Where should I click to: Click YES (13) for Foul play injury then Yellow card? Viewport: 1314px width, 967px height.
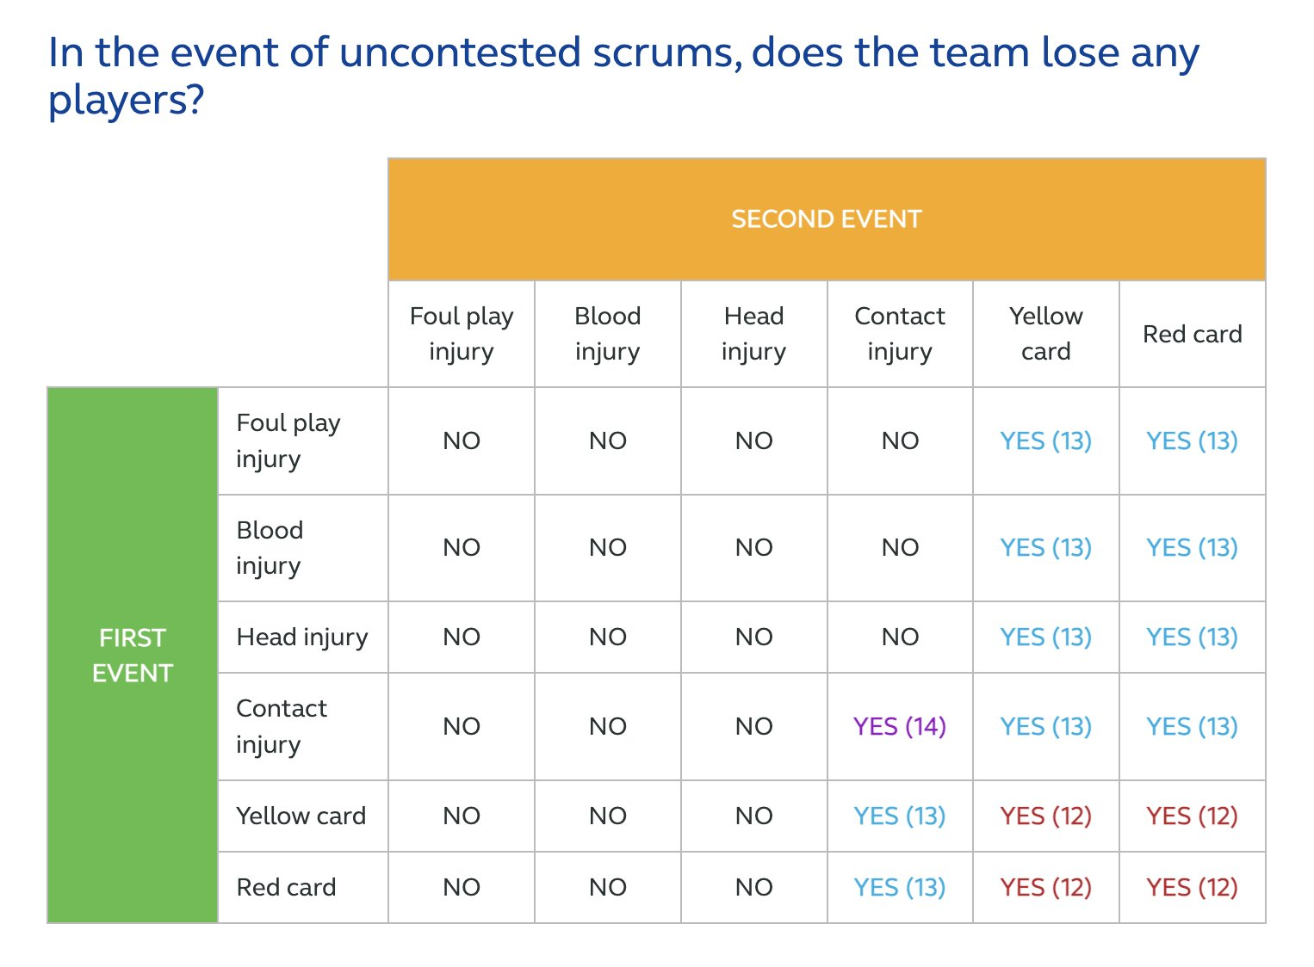click(x=1046, y=440)
